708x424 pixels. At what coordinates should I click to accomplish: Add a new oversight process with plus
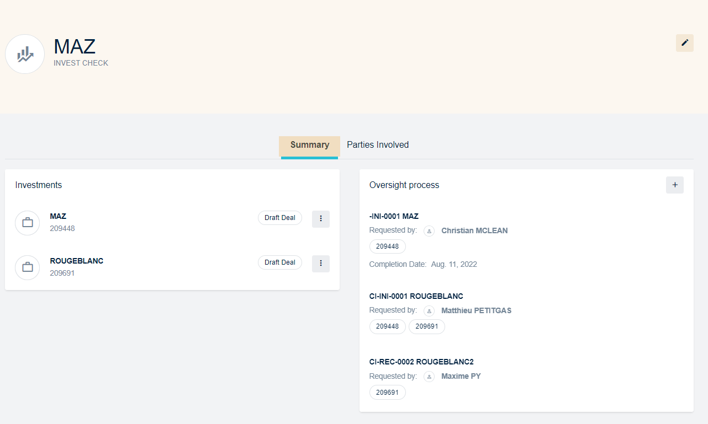pyautogui.click(x=674, y=185)
